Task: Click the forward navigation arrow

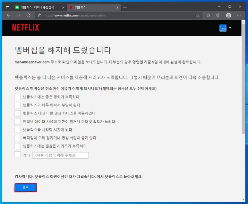Action: tap(19, 15)
